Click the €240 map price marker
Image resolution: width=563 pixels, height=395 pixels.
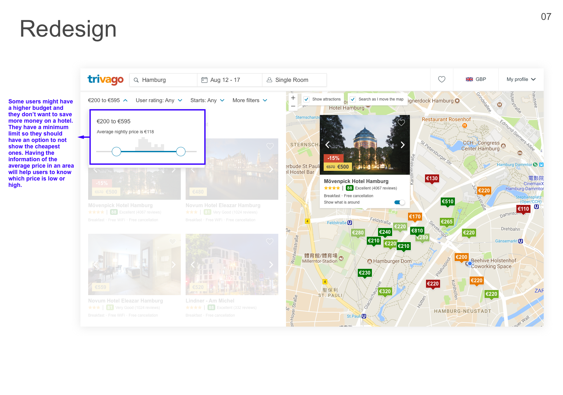[385, 233]
